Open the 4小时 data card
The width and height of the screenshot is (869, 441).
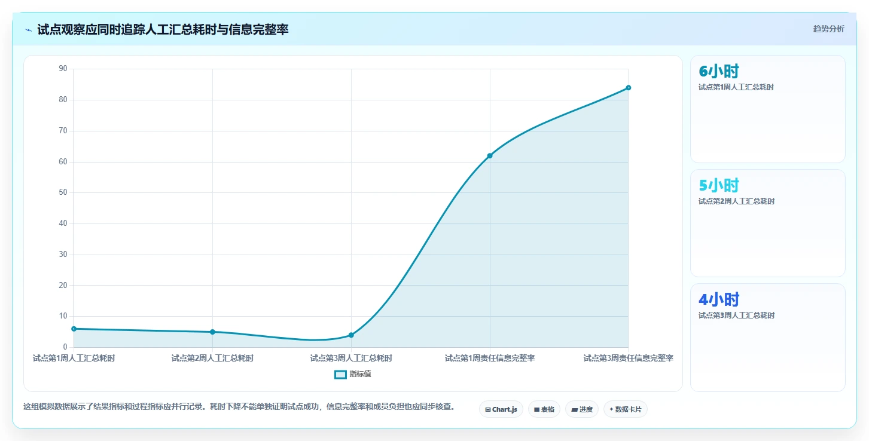(x=768, y=338)
